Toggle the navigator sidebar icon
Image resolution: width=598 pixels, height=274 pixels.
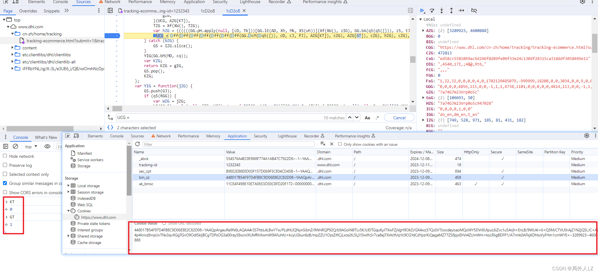coord(110,11)
